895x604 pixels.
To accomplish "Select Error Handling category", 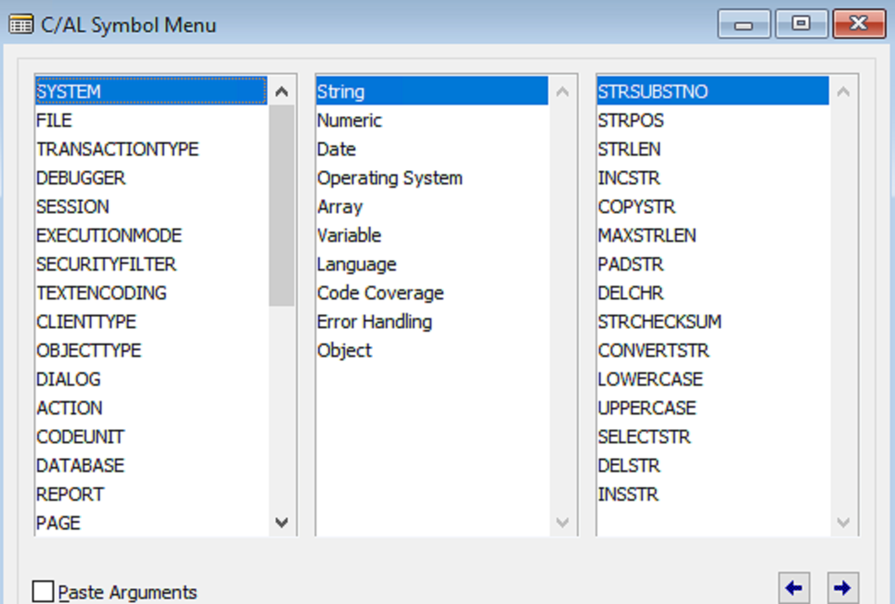I will 432,321.
